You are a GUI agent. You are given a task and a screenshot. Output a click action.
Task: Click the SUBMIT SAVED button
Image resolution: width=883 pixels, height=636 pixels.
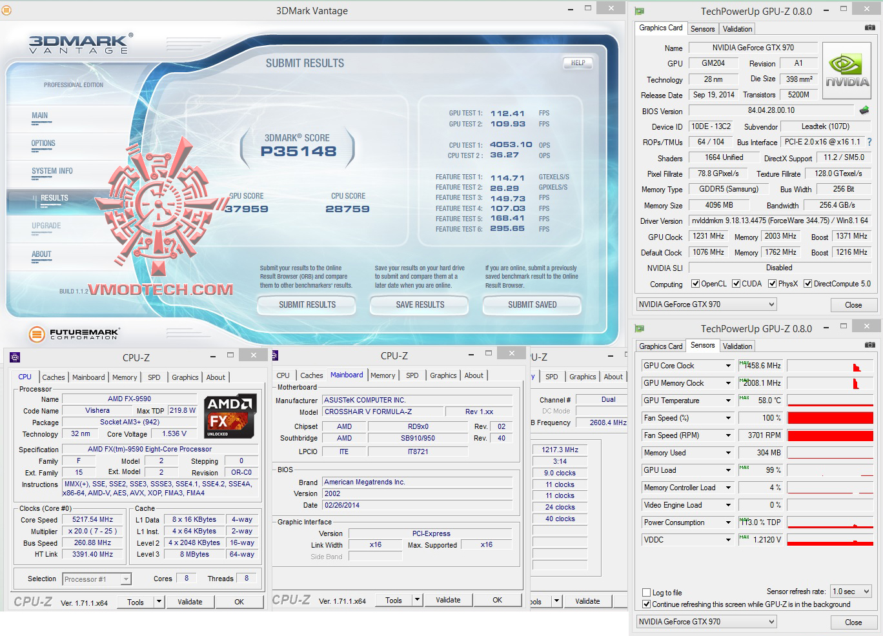pos(533,304)
